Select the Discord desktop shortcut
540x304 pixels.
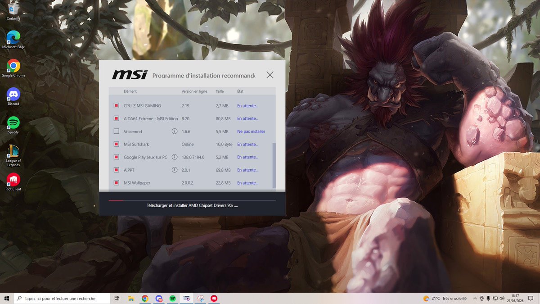pos(13,96)
